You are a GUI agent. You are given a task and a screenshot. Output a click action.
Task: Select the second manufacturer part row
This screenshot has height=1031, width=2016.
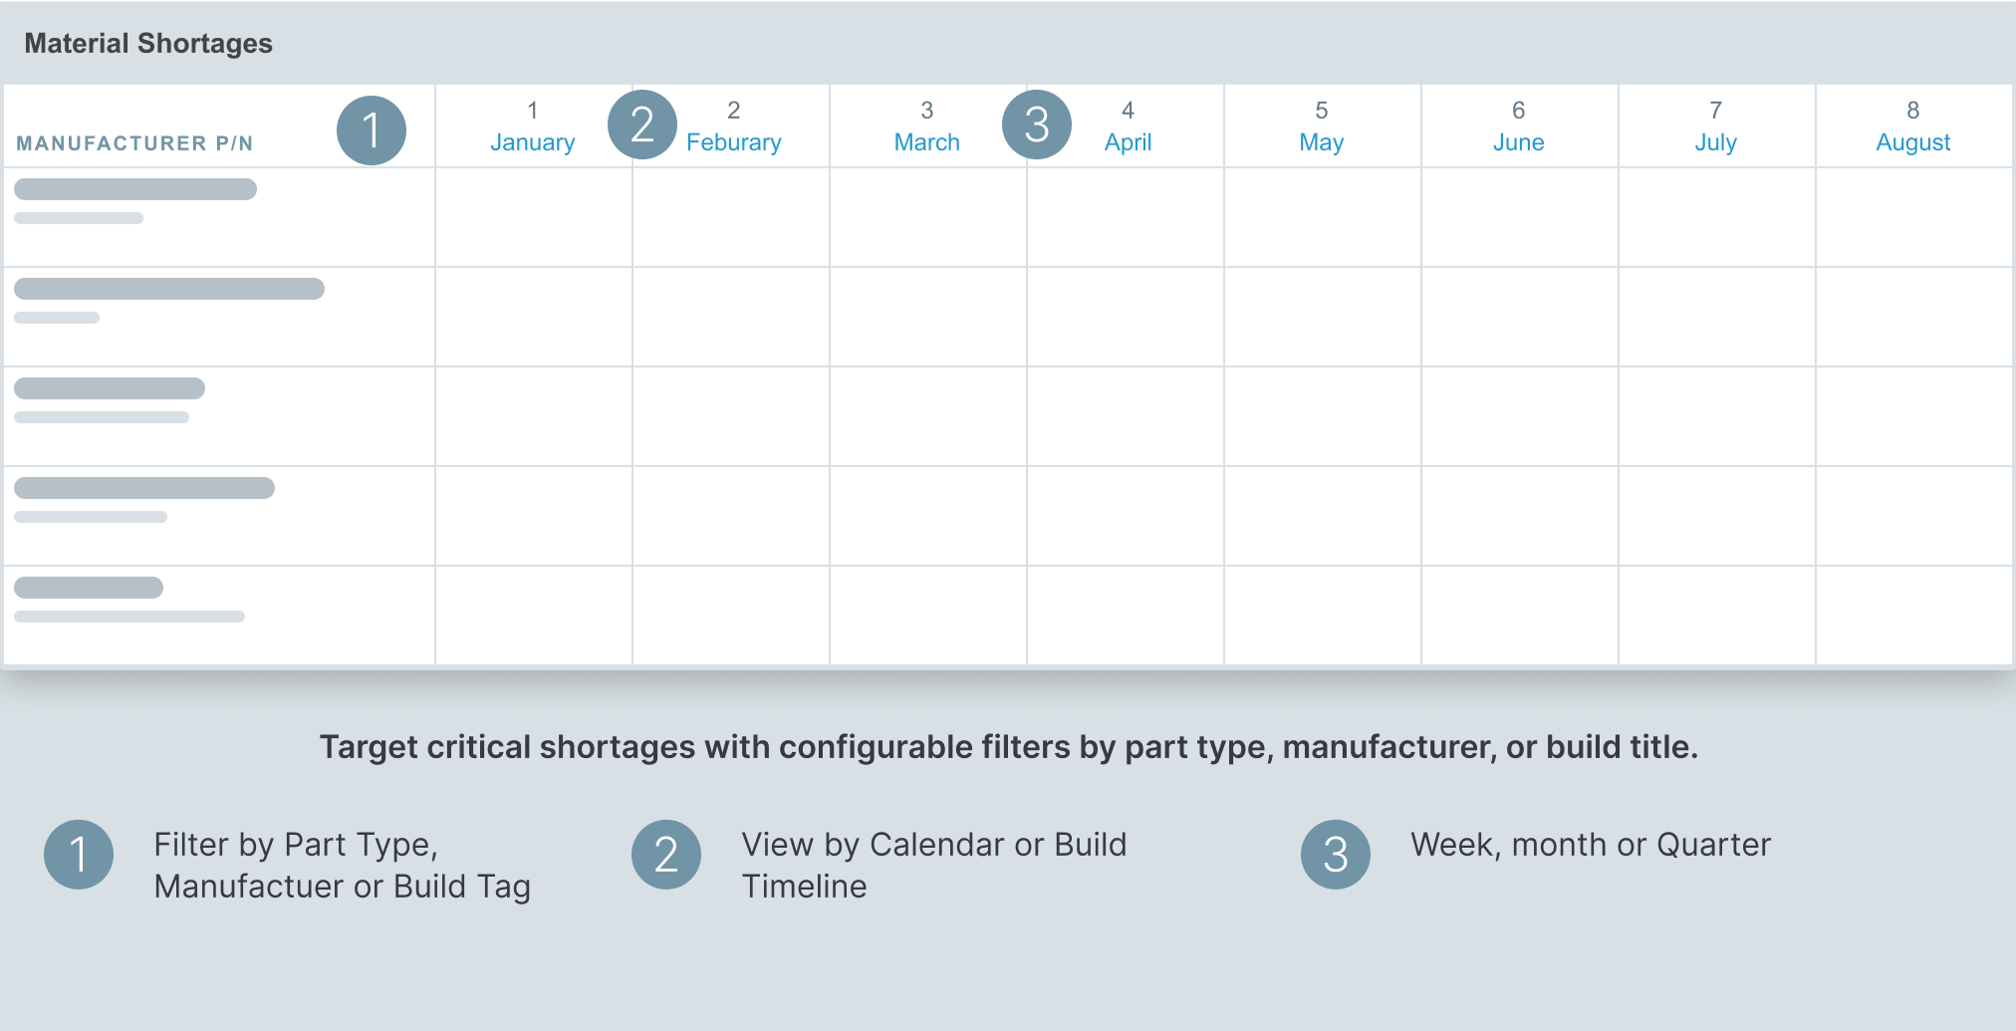(x=219, y=317)
